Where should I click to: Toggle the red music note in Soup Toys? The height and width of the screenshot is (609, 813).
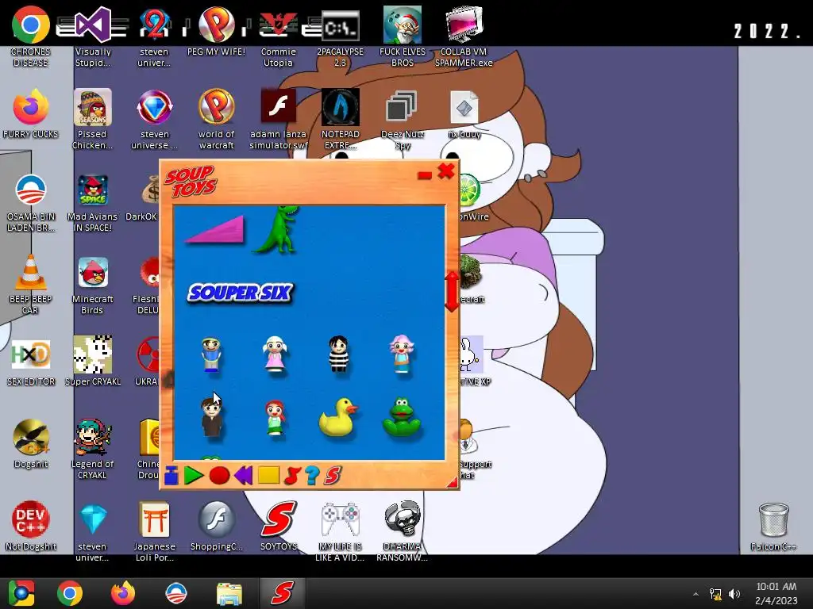(292, 476)
